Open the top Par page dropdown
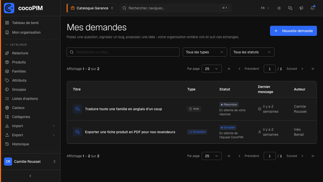This screenshot has width=323, height=182. [x=212, y=69]
